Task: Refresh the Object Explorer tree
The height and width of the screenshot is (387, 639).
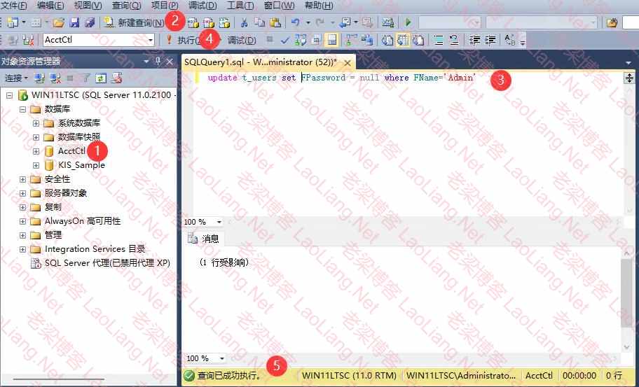Action: point(101,78)
